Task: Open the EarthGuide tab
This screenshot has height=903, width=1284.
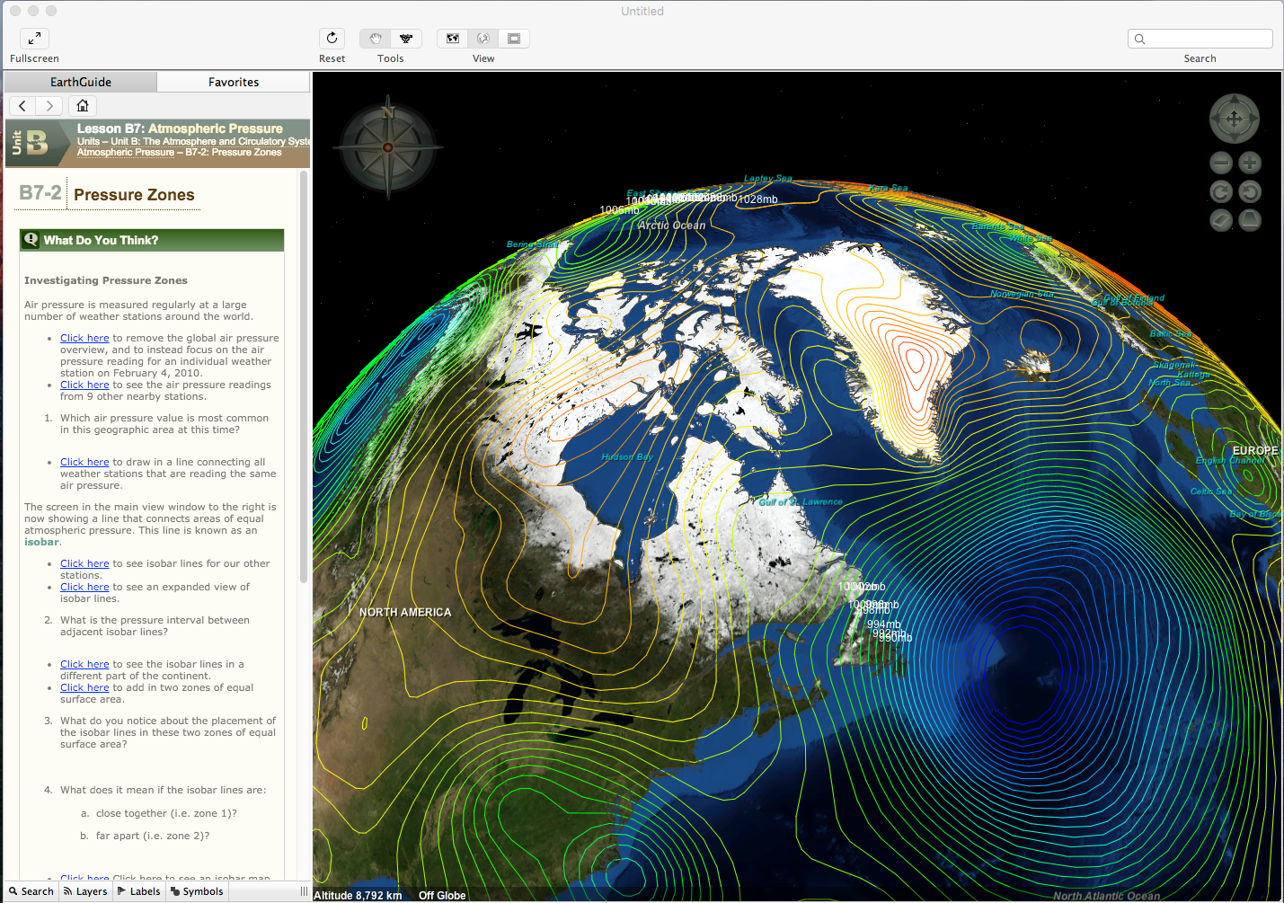Action: coord(80,81)
